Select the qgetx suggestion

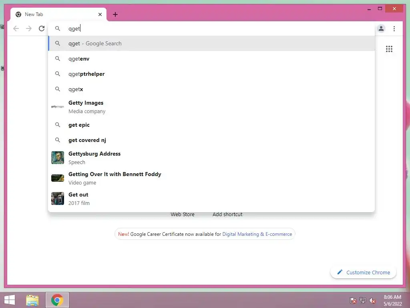pyautogui.click(x=211, y=89)
